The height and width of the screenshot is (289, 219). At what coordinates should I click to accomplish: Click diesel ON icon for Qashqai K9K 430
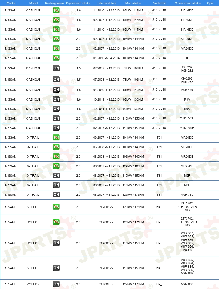click(x=56, y=90)
